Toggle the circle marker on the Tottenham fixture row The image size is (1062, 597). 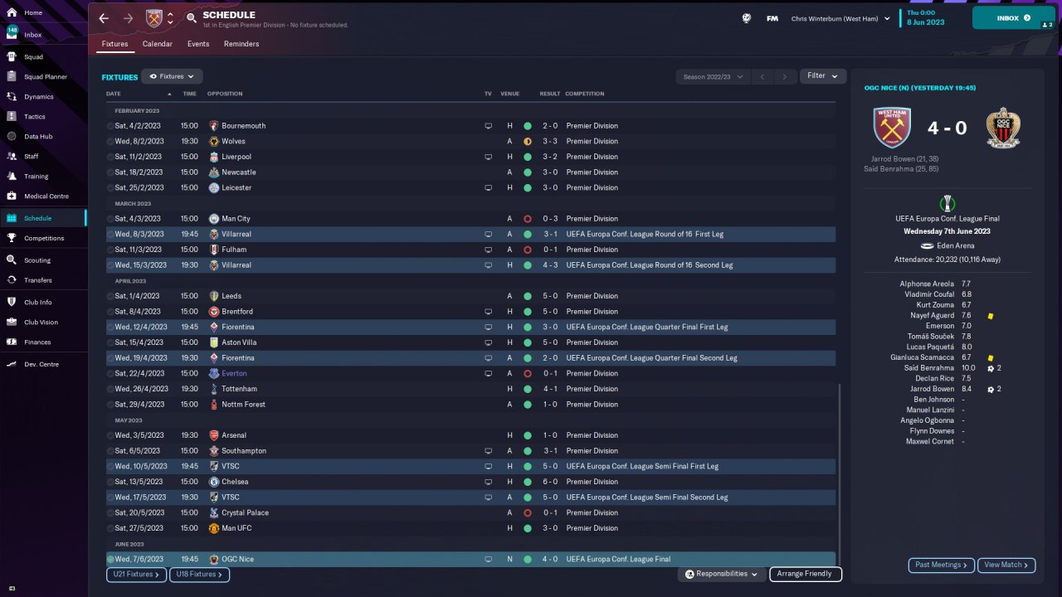(110, 389)
